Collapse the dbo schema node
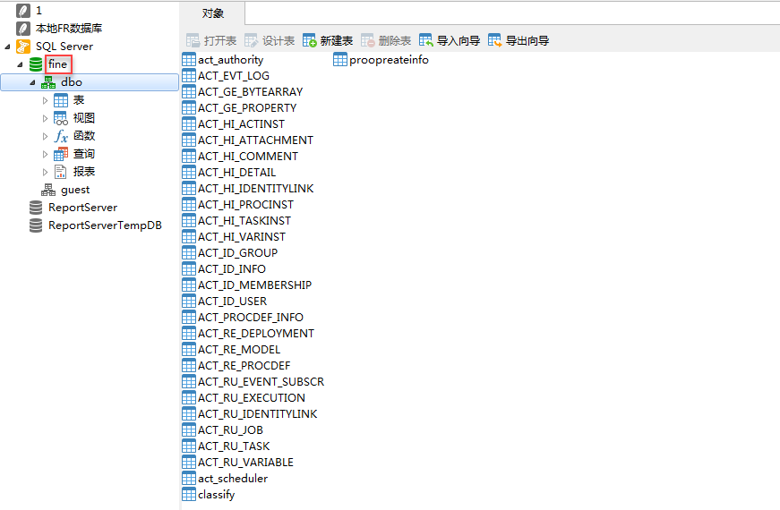 pos(32,82)
